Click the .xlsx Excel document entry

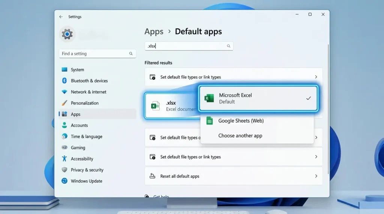[172, 106]
